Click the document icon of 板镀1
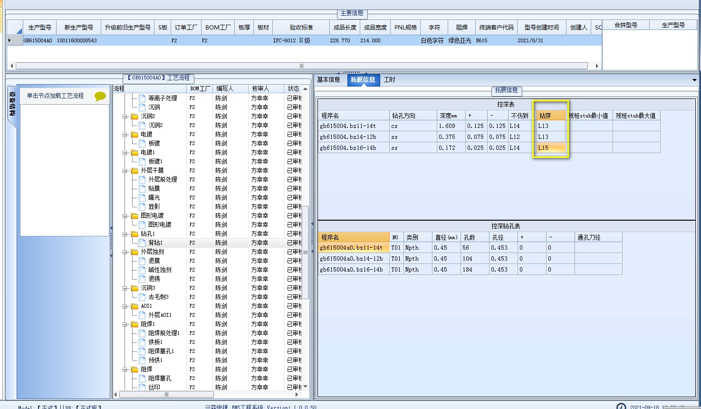Viewport: 701px width, 409px height. point(142,161)
